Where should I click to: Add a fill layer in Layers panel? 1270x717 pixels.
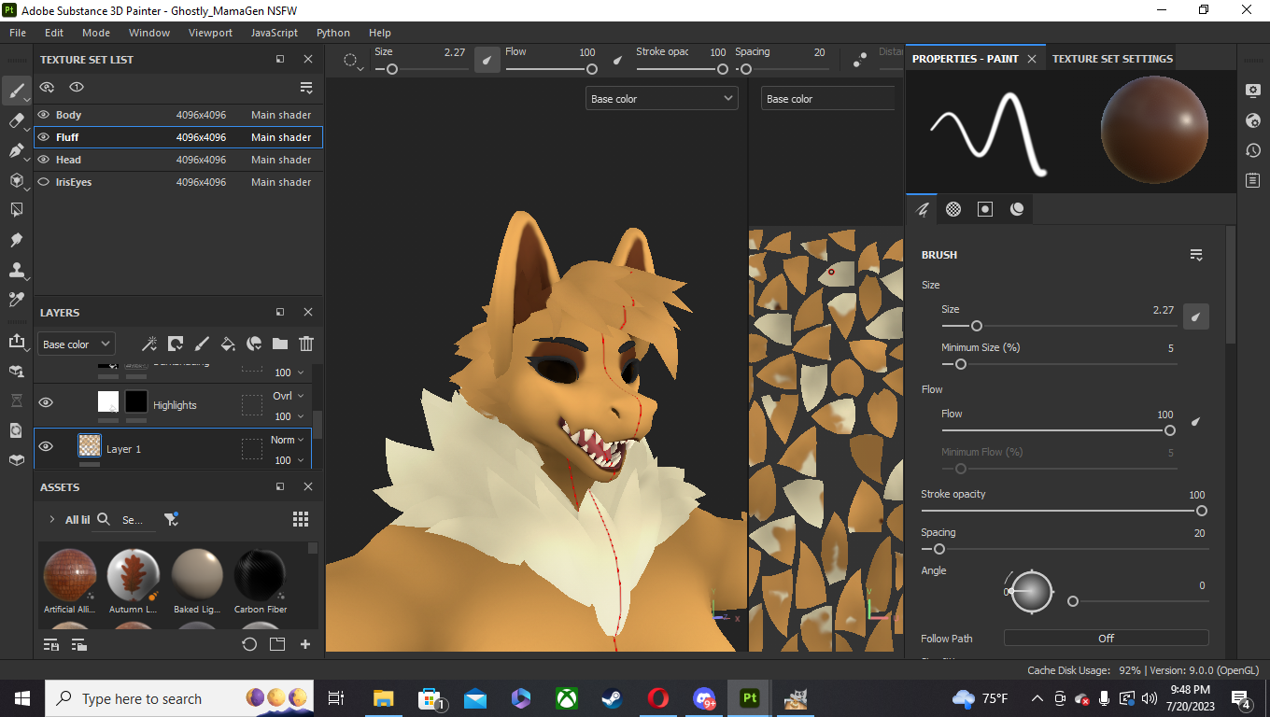pos(227,344)
